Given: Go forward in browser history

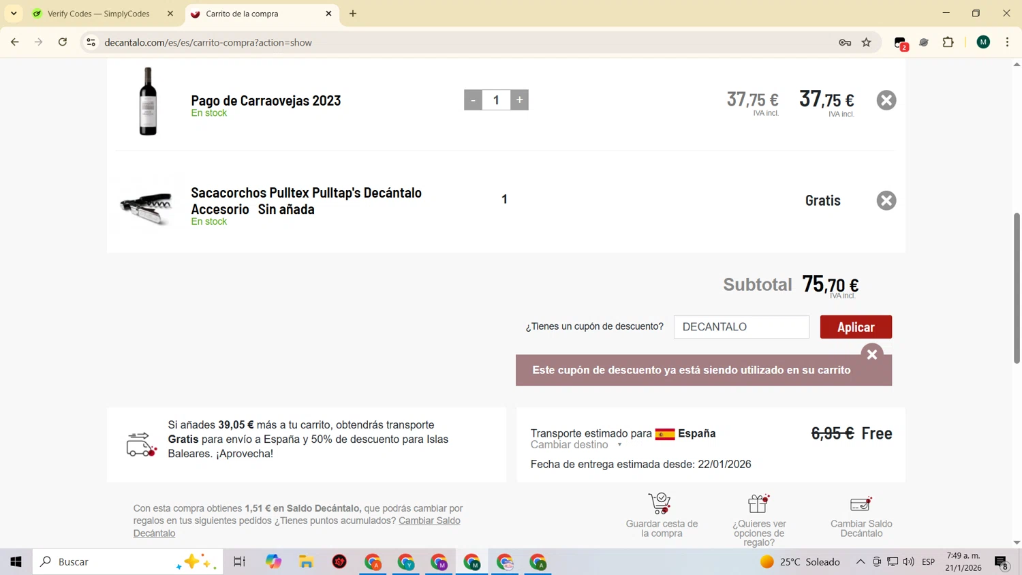Looking at the screenshot, I should pos(39,42).
